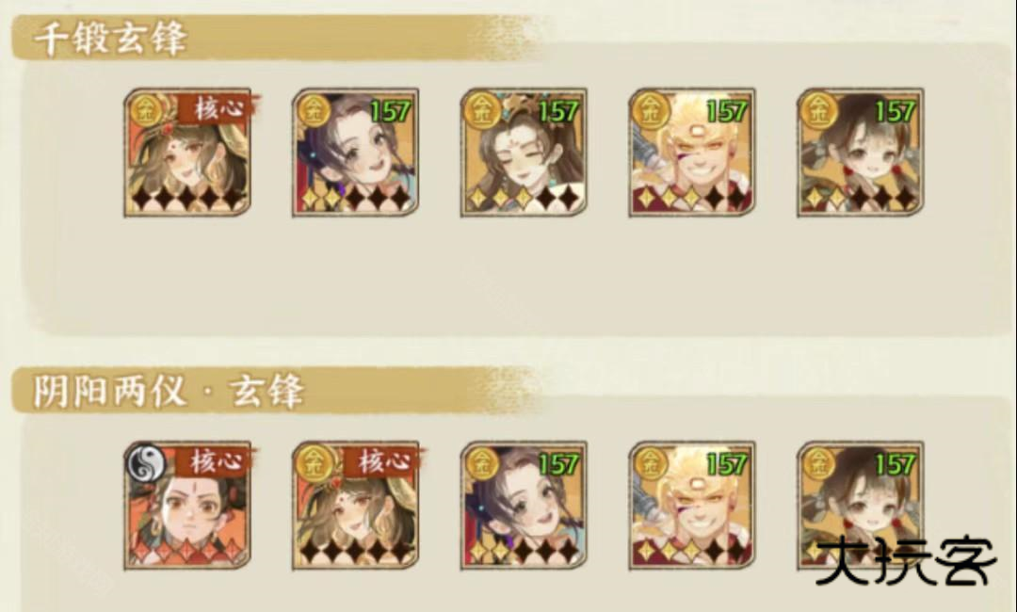The image size is (1017, 612).
Task: Click the star row on the first 千锻玄锋 核心 card
Action: click(188, 200)
